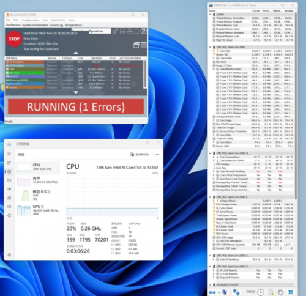Click the run new task button in Task Manager
This screenshot has height=296, width=306.
[140, 154]
